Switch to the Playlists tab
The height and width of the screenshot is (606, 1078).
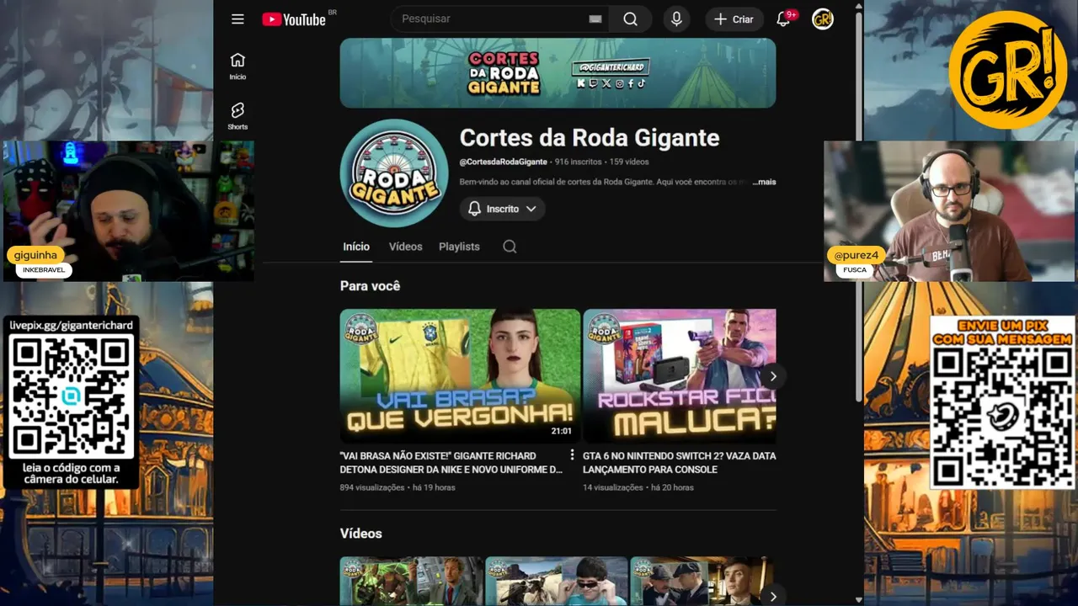click(x=459, y=247)
